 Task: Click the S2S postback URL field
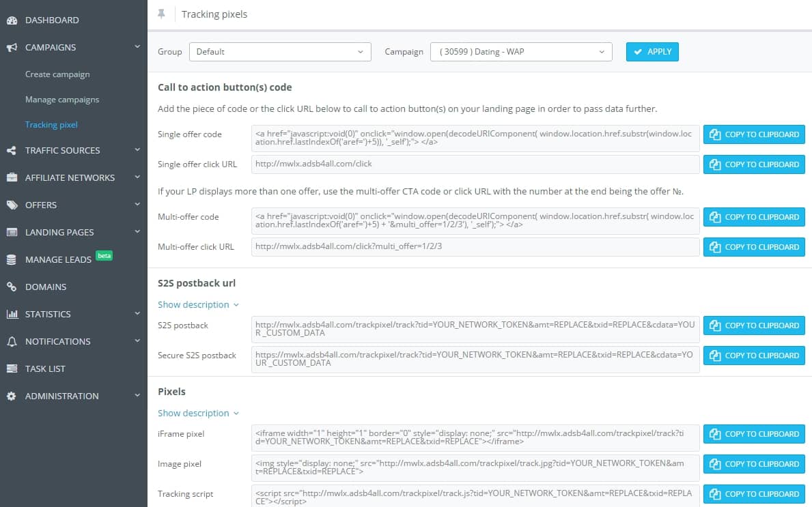tap(475, 330)
